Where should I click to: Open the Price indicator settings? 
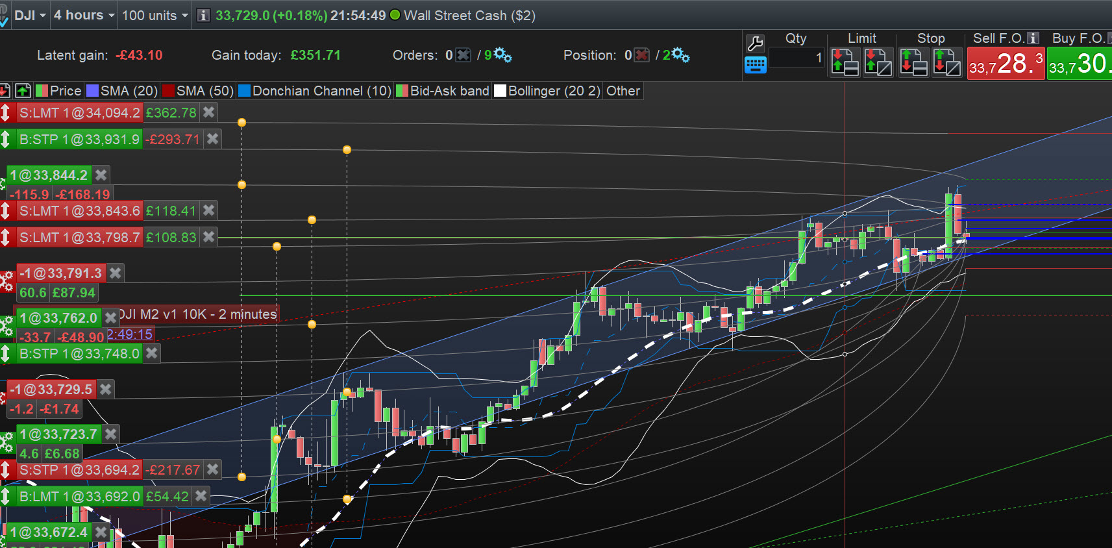point(58,91)
